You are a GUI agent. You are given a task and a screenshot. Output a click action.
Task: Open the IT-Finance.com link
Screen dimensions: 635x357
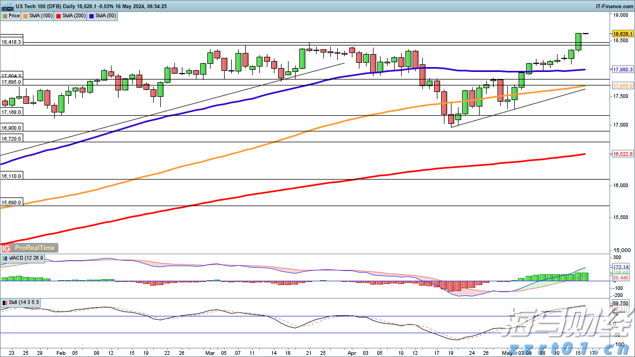615,6
